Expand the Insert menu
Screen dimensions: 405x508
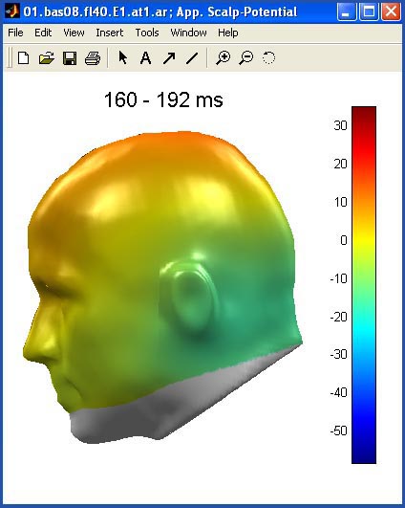click(109, 33)
